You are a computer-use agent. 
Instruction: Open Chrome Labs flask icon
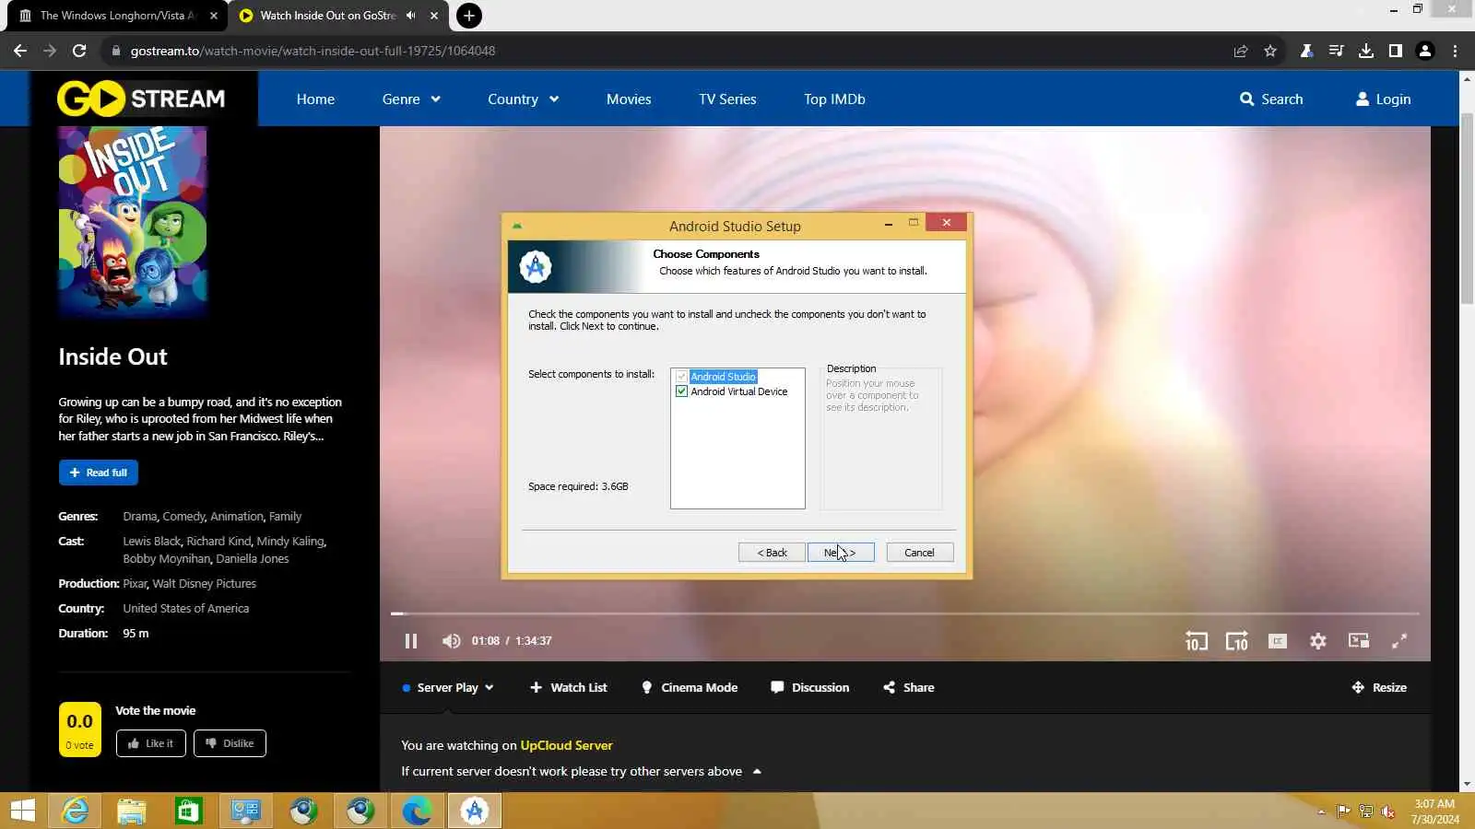pyautogui.click(x=1306, y=51)
